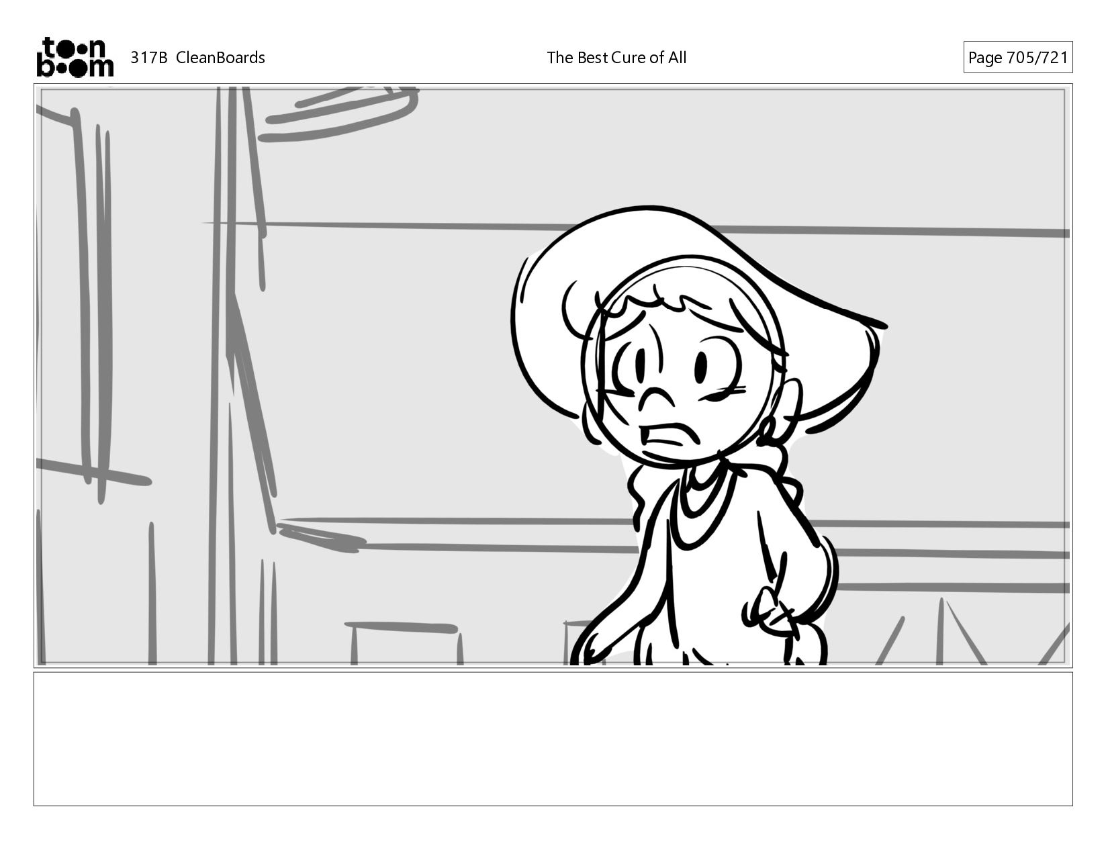The height and width of the screenshot is (856, 1108).
Task: Click the title 'The Best Cure of All'
Action: point(616,58)
